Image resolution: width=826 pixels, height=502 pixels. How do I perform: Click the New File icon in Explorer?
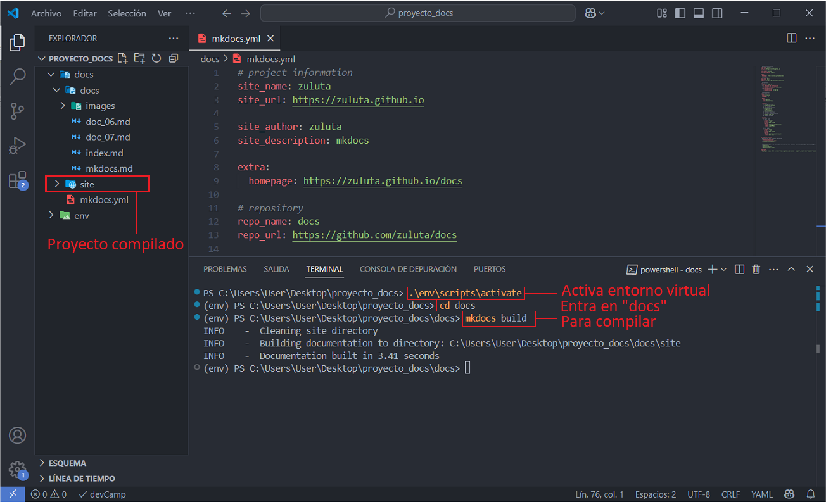(123, 58)
